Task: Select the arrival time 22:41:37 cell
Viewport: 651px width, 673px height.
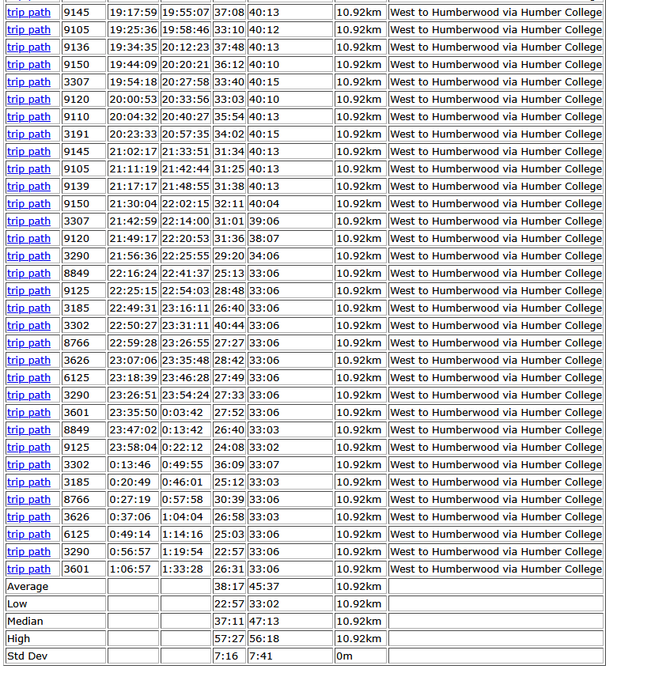Action: pyautogui.click(x=185, y=274)
